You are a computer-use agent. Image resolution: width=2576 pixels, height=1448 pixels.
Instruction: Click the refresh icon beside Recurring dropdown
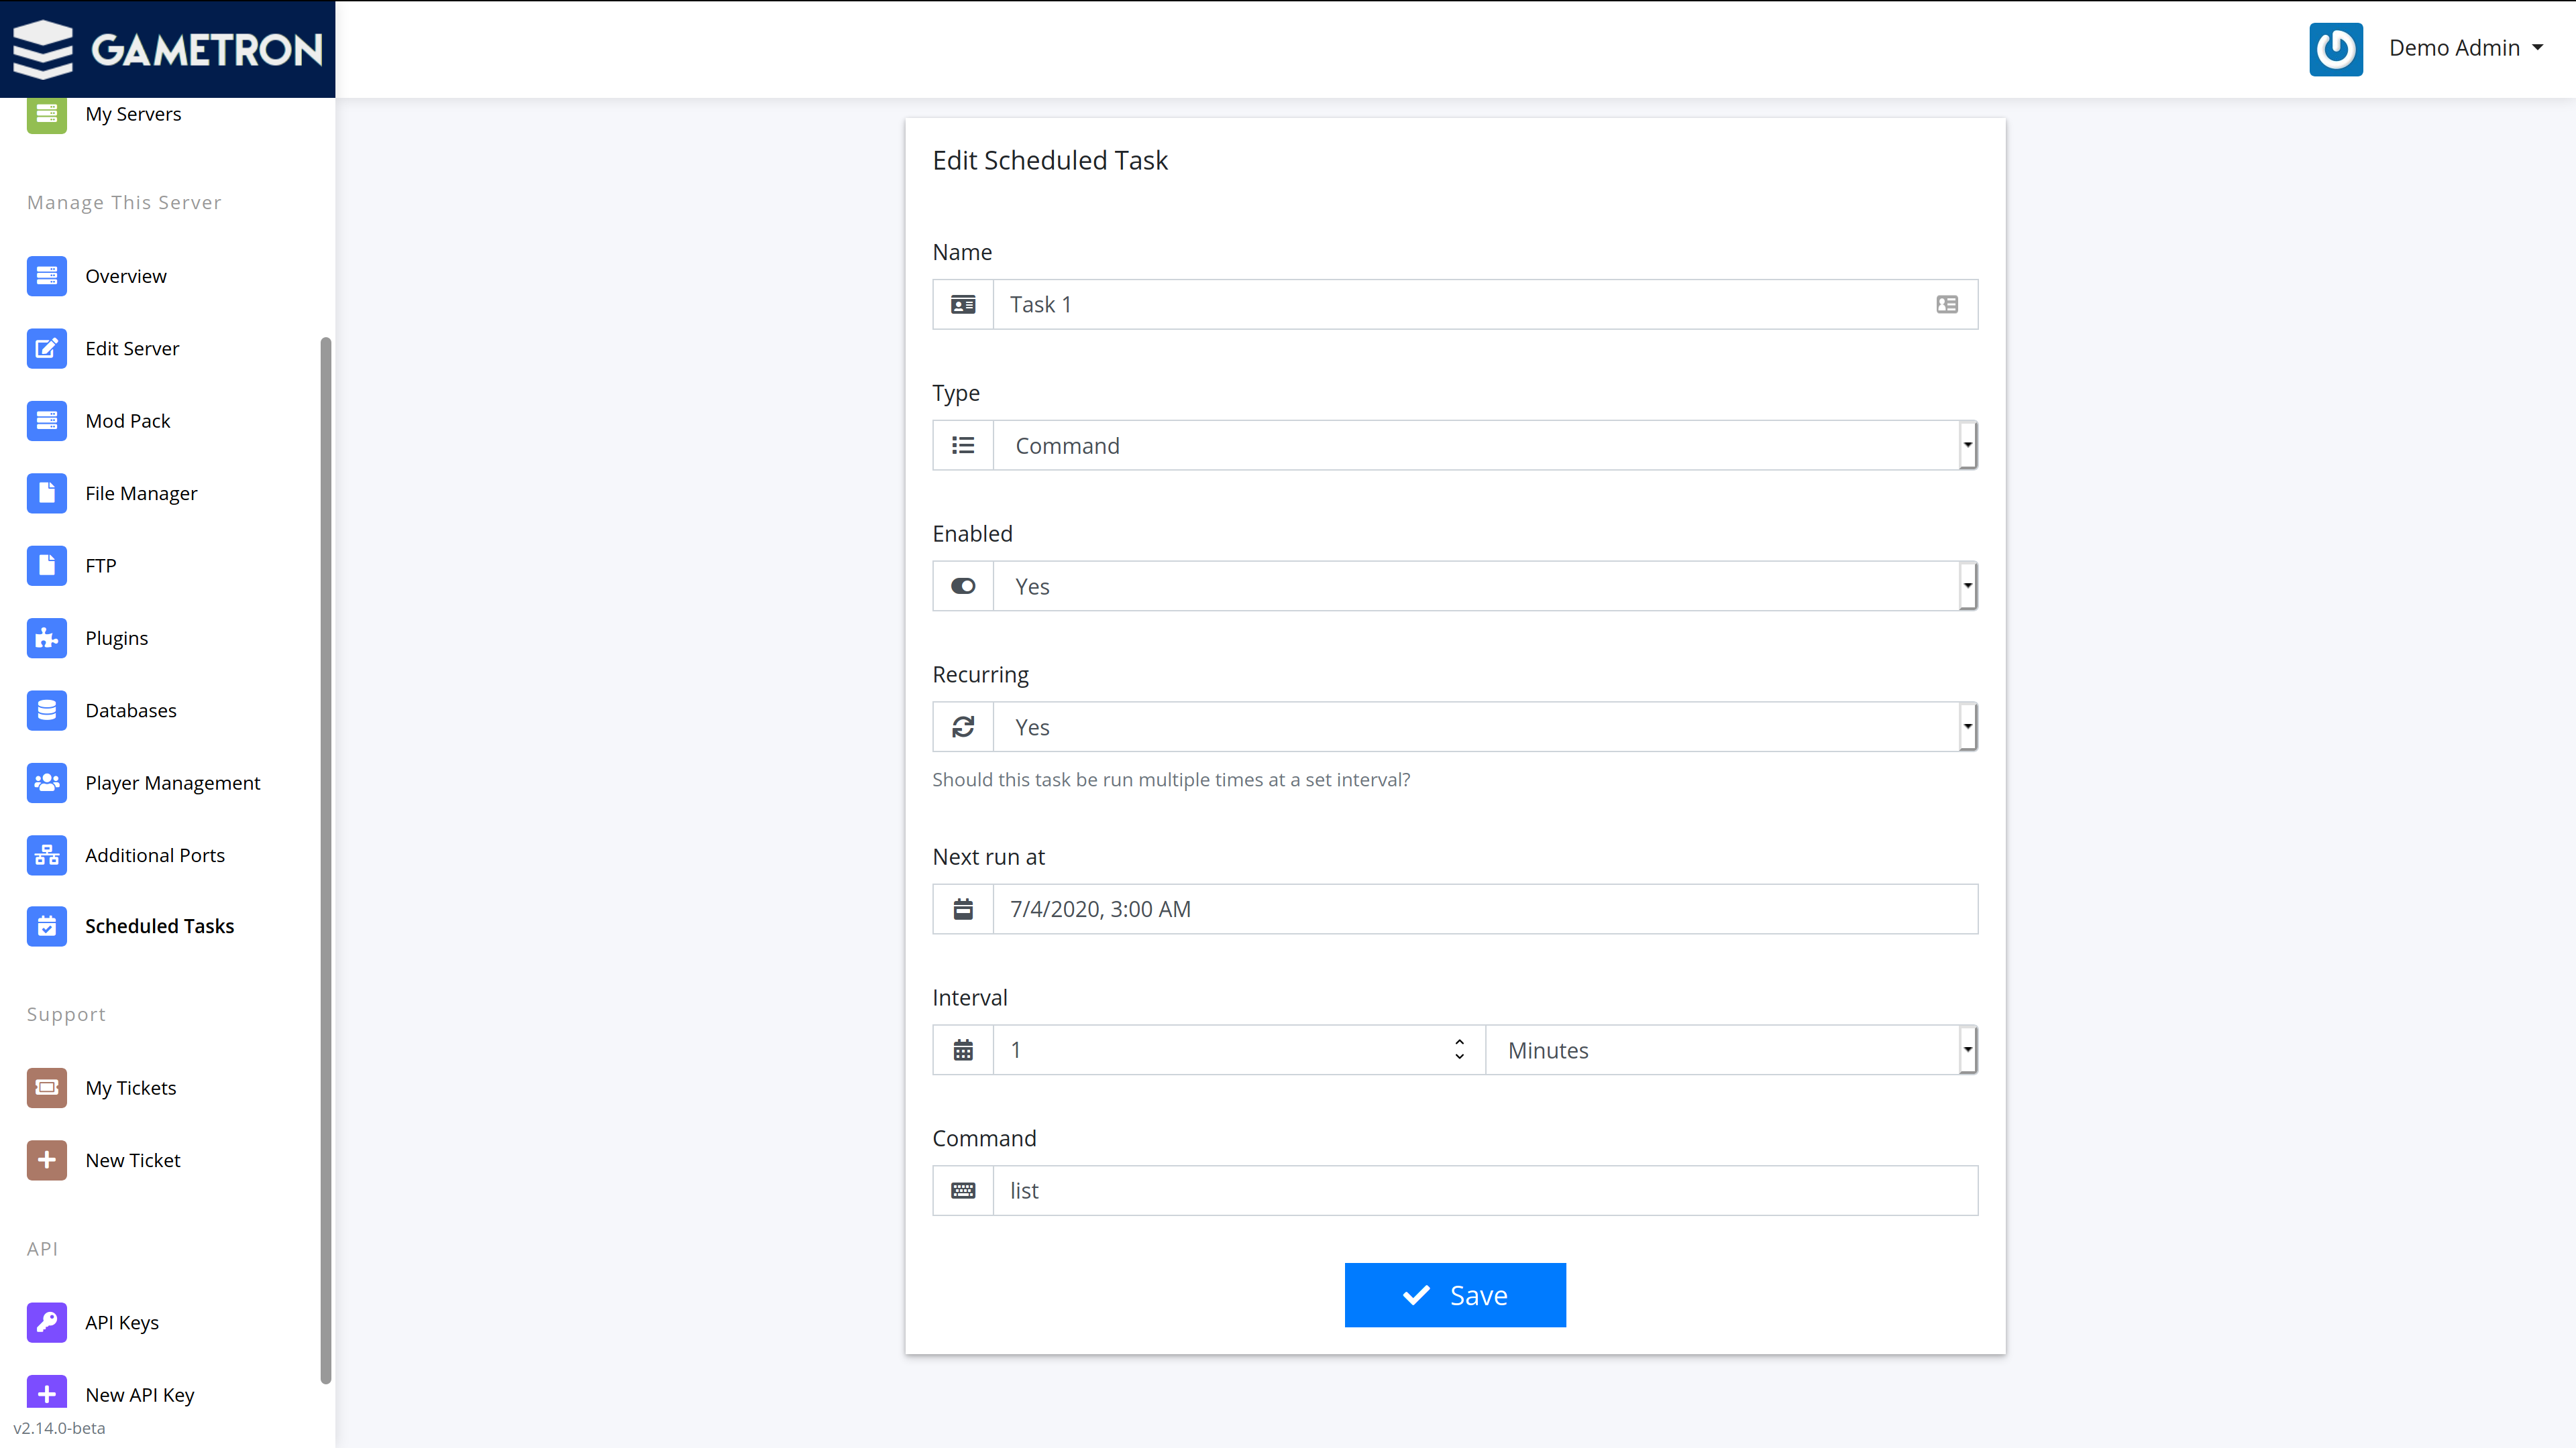tap(963, 727)
